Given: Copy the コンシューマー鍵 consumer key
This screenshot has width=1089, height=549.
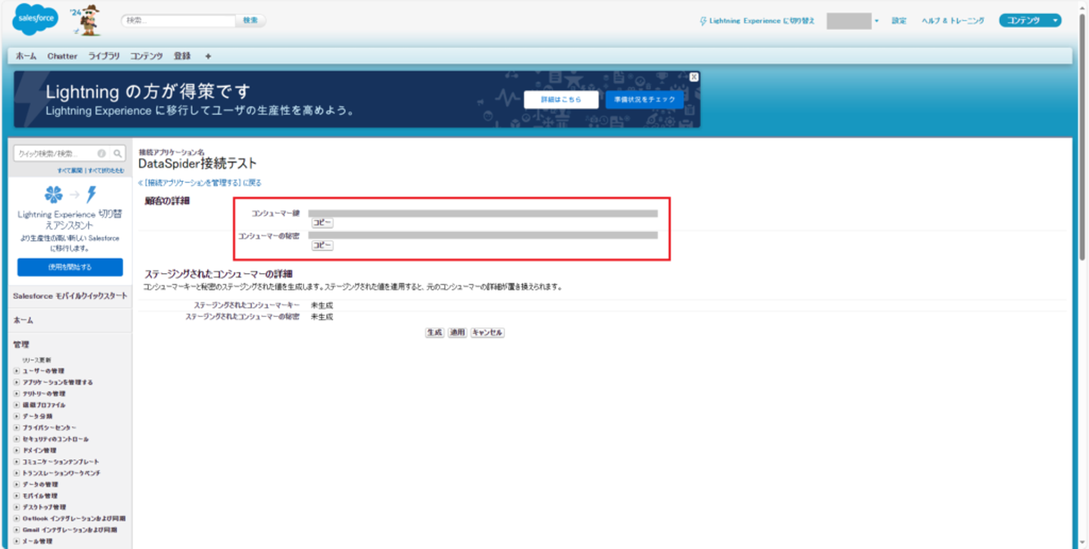Looking at the screenshot, I should 322,223.
